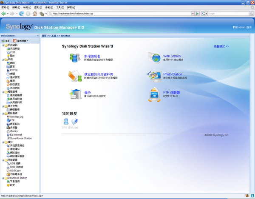
Task: Click the Firefox home button
Action: coord(35,14)
